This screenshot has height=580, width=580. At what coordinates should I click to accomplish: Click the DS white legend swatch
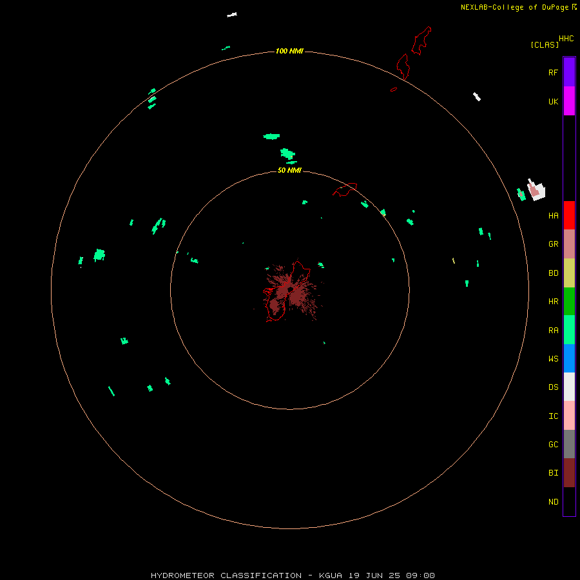(569, 387)
